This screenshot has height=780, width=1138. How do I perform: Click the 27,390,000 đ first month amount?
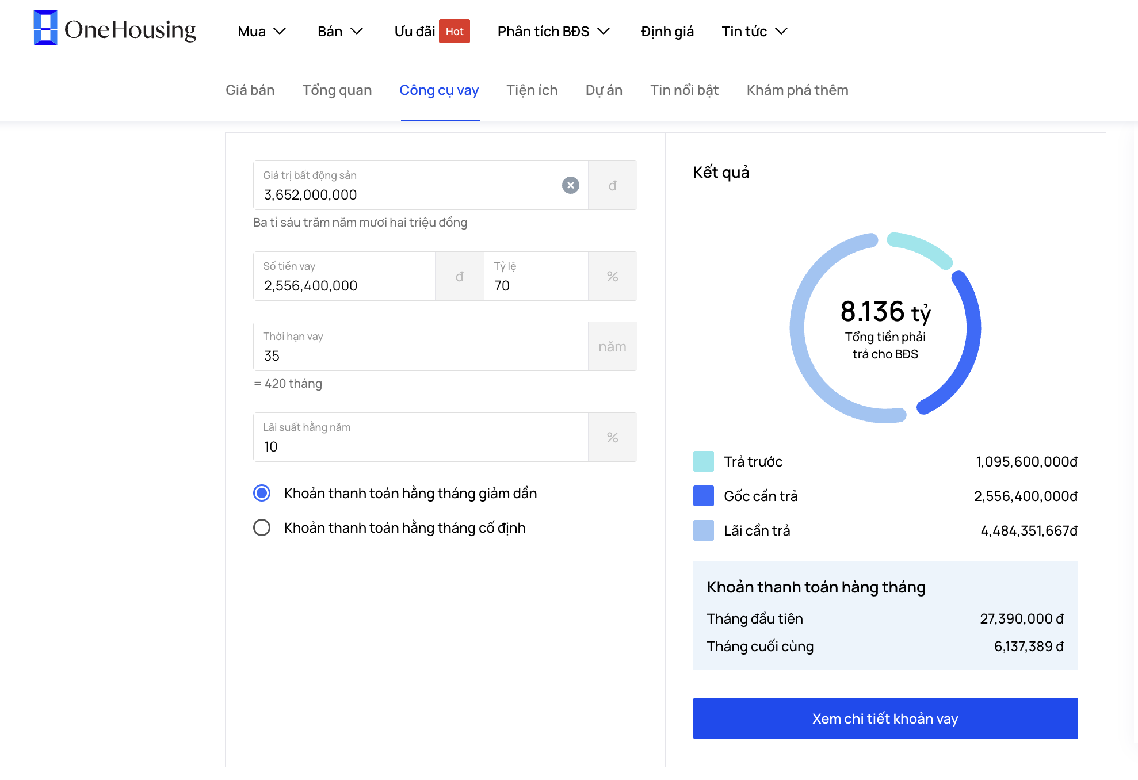click(x=1022, y=618)
